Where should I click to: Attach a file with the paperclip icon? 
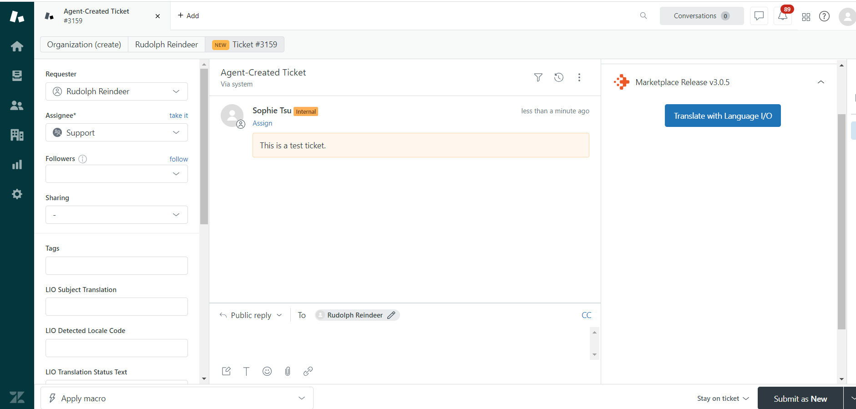pos(288,371)
